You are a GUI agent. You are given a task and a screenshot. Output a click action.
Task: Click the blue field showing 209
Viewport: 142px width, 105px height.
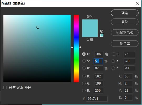[98, 90]
